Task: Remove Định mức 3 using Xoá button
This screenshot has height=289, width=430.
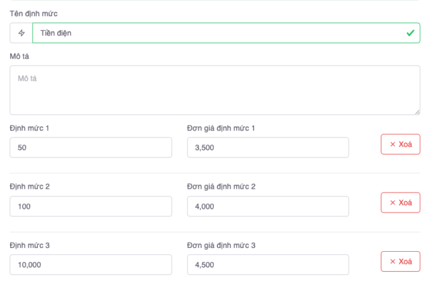Action: 400,261
